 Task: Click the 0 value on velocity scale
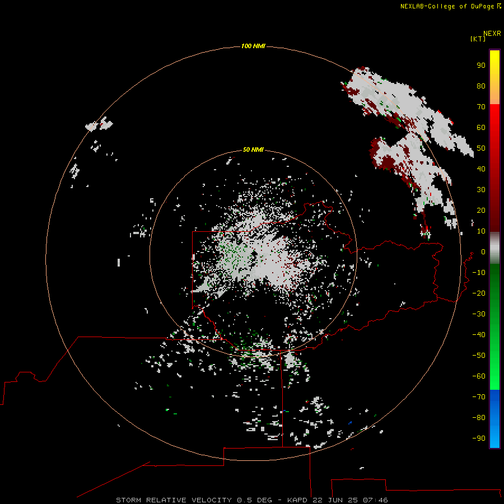(x=483, y=252)
